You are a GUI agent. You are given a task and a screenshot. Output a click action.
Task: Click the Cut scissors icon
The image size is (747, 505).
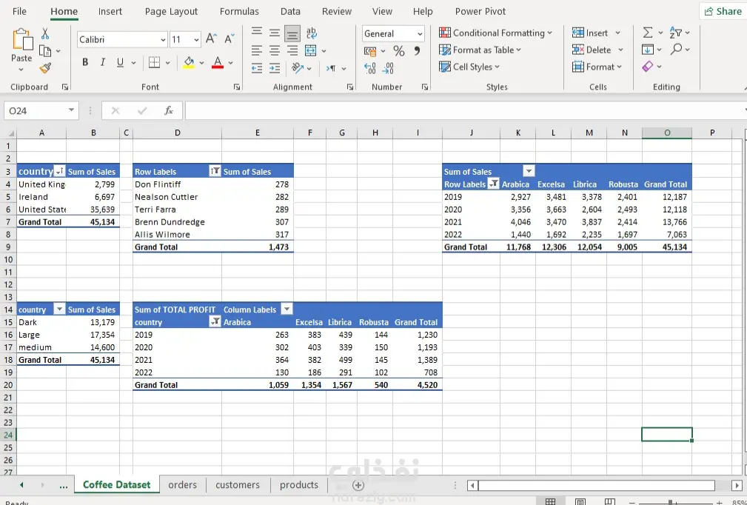44,33
